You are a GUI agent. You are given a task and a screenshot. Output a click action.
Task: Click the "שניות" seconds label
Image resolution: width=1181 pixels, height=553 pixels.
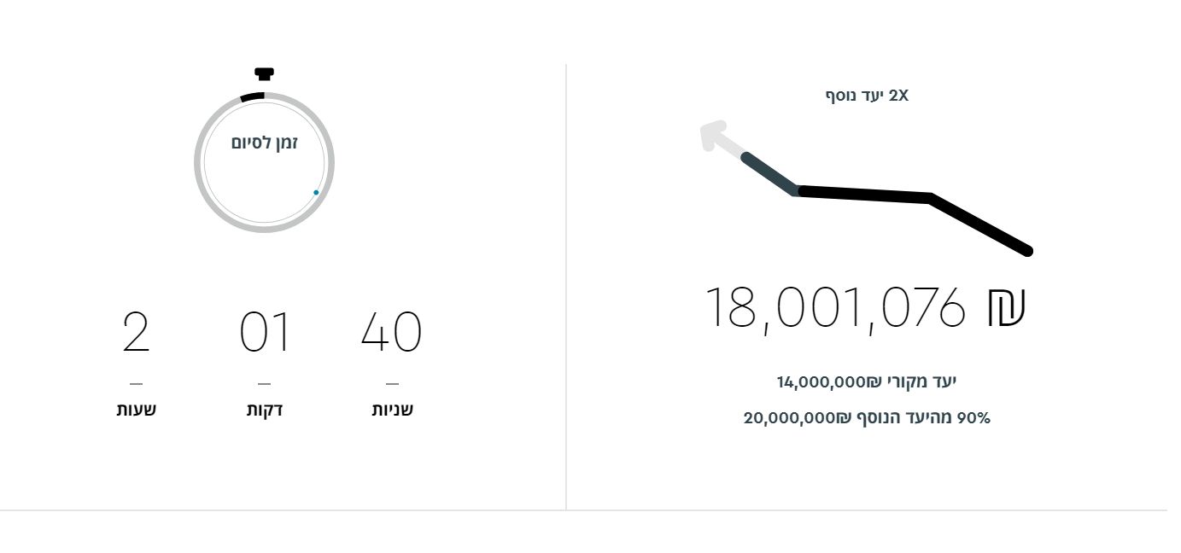[392, 410]
